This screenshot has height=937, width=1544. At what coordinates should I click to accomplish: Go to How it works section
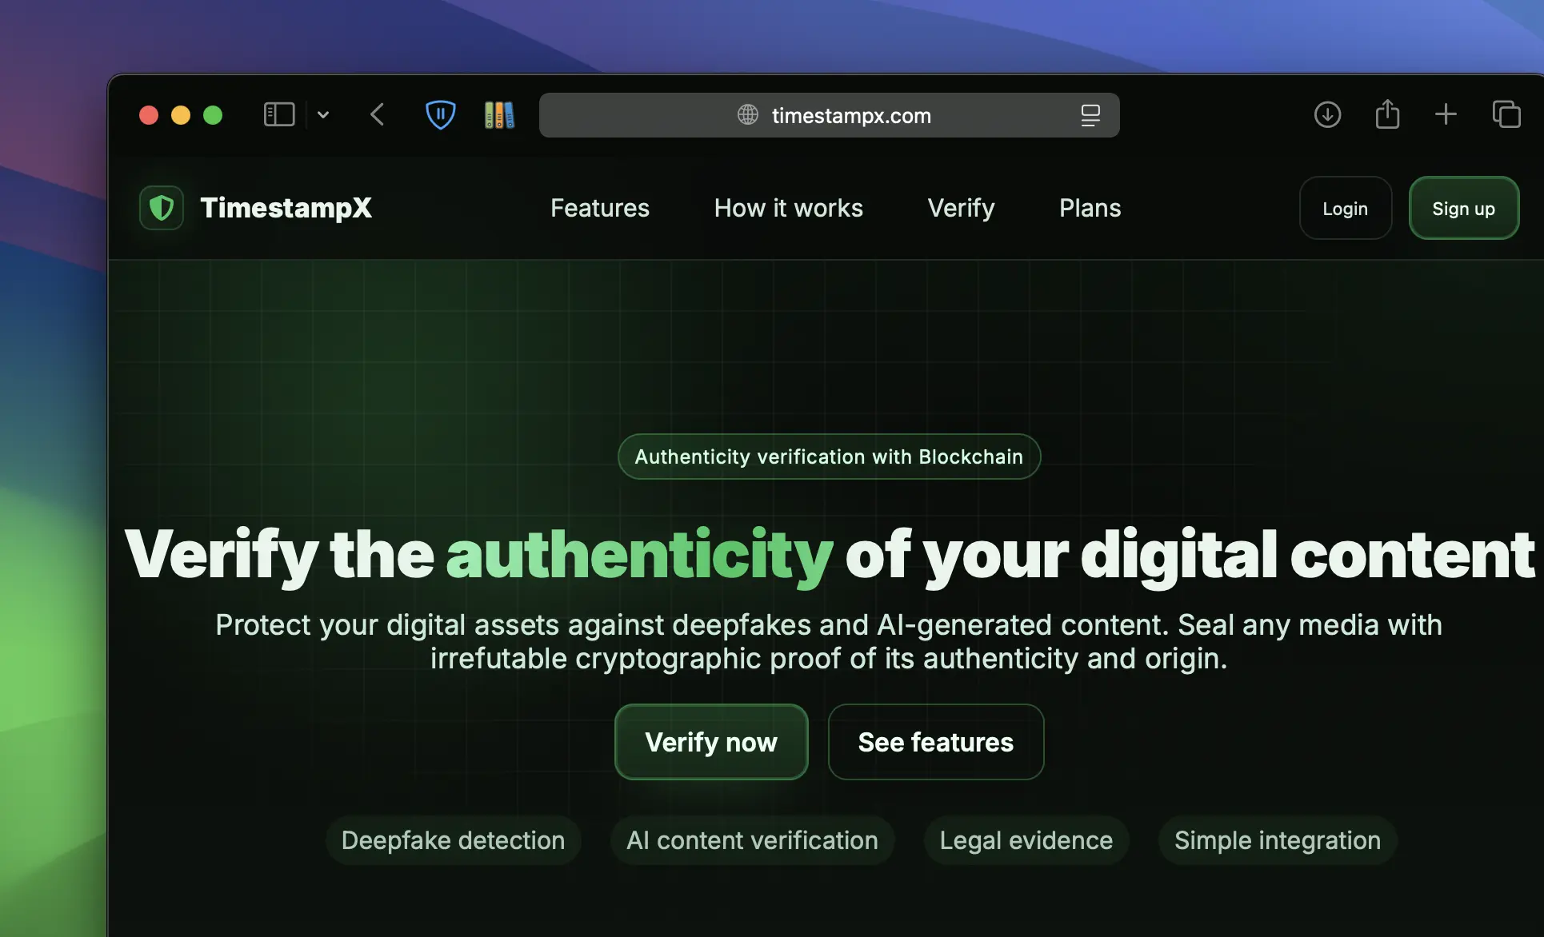click(788, 208)
